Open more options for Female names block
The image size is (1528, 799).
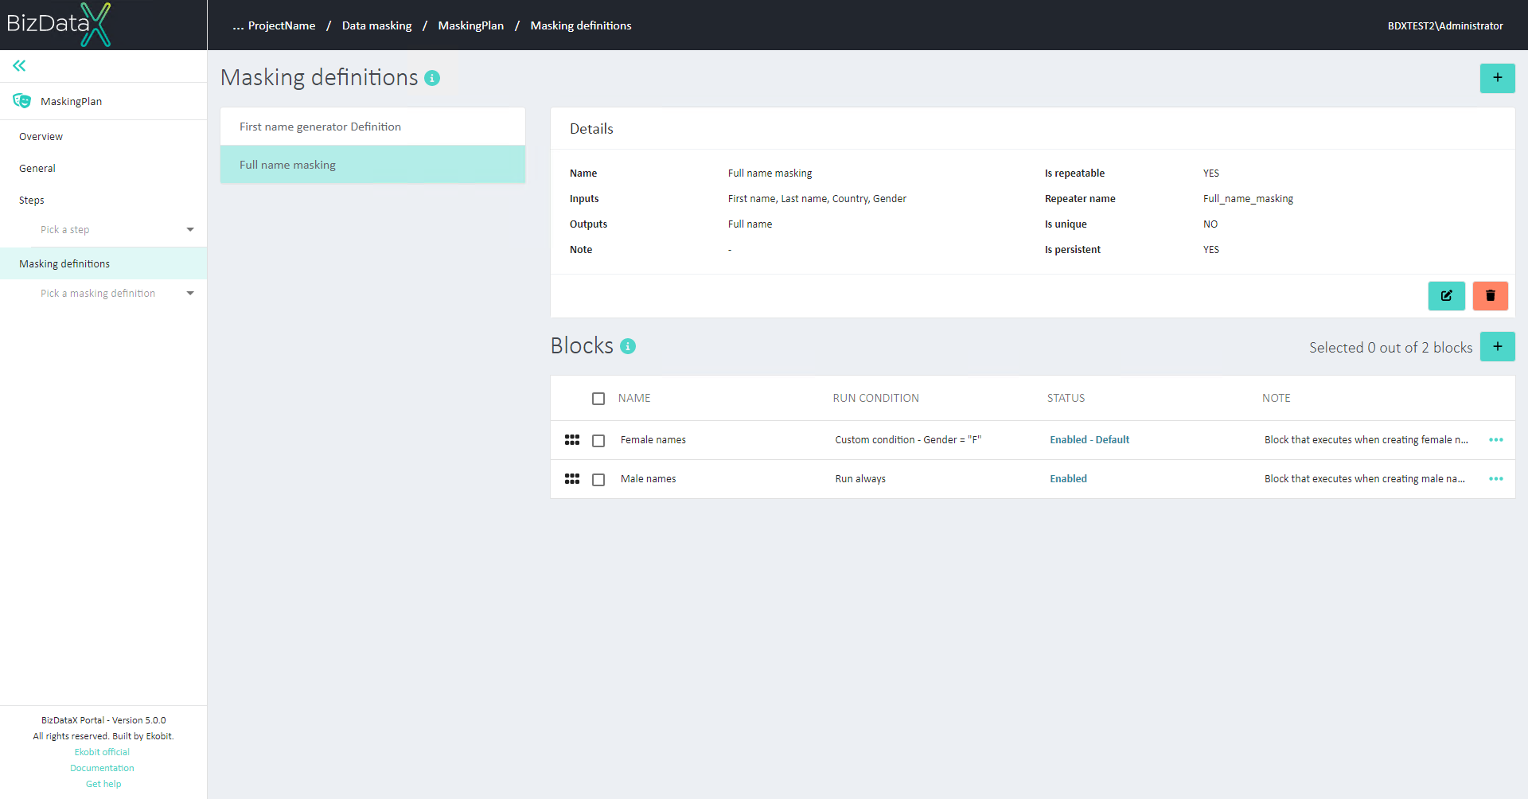point(1496,440)
